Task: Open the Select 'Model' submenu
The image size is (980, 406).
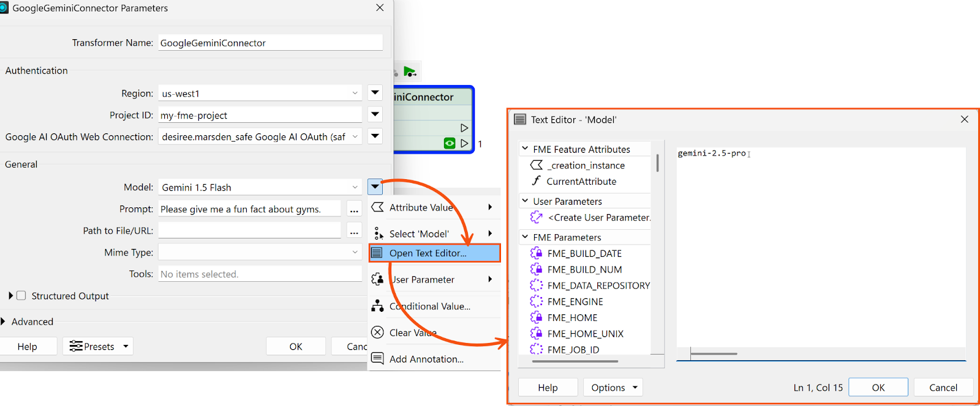Action: pyautogui.click(x=434, y=234)
